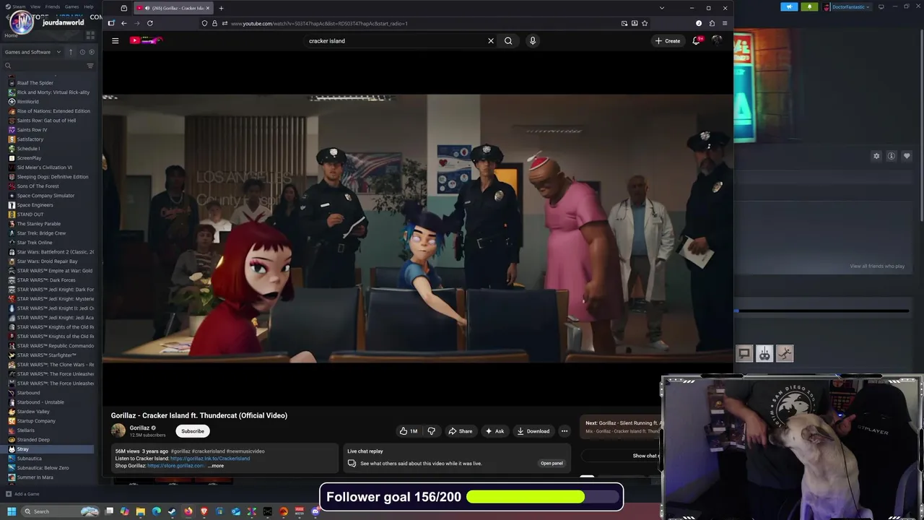Start voice search with microphone icon
The image size is (924, 520).
pos(533,40)
